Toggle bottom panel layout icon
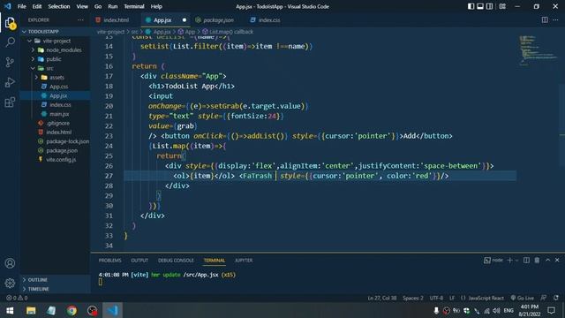 [x=480, y=6]
